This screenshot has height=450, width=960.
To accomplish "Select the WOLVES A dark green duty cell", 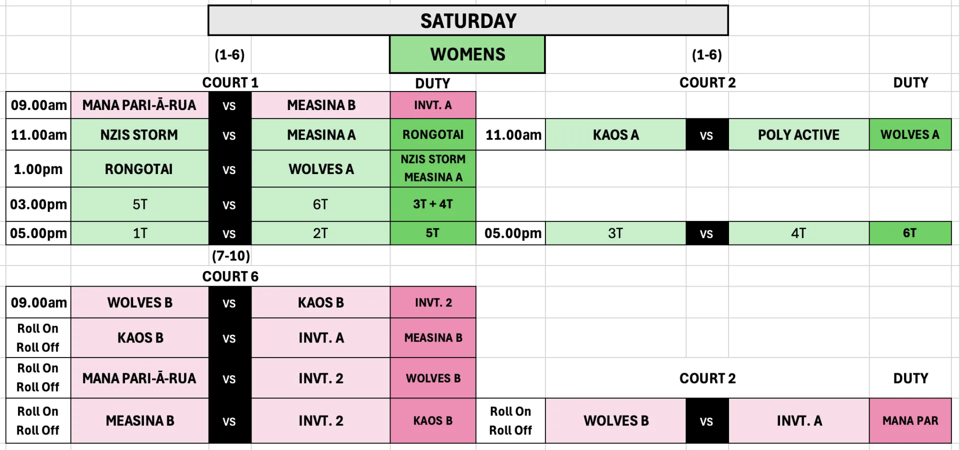I will [x=910, y=135].
